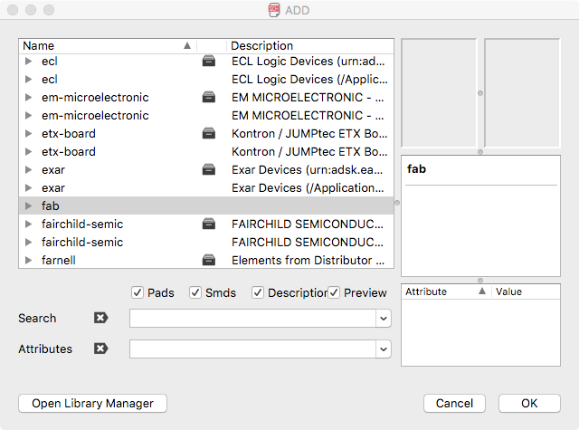Click the library icon on the farnell row
Viewport: 579px width, 430px height.
tap(209, 261)
